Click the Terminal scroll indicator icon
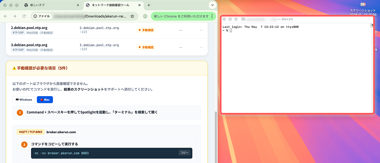 tap(372, 25)
